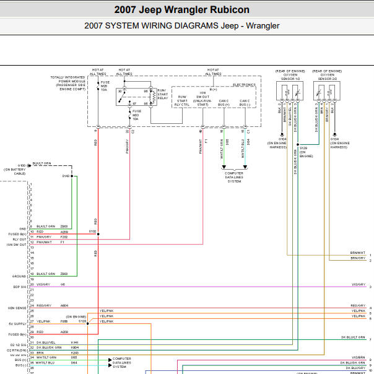Click the "2007 Jeep Wrangler Rubicon" heading

[x=182, y=10]
